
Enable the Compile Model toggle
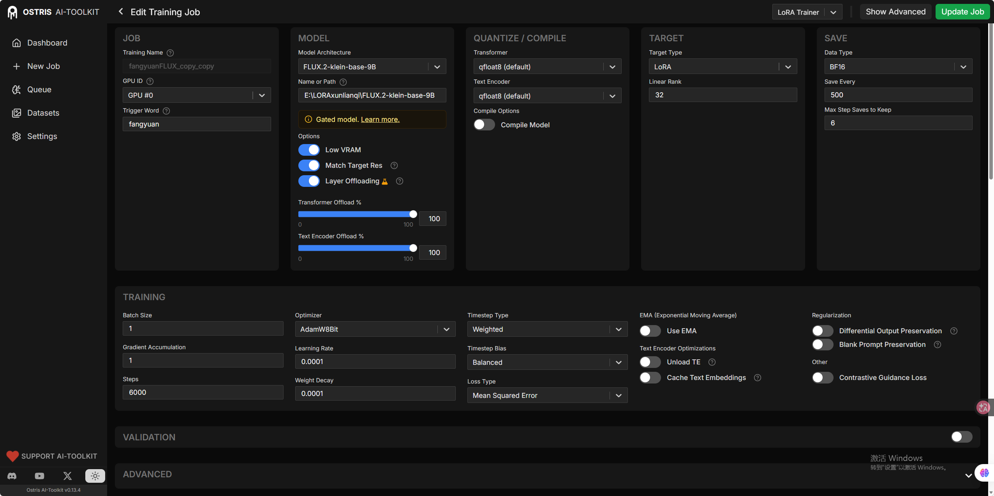click(484, 125)
